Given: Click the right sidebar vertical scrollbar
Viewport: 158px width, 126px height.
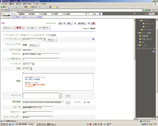Looking at the screenshot, I should click(157, 68).
